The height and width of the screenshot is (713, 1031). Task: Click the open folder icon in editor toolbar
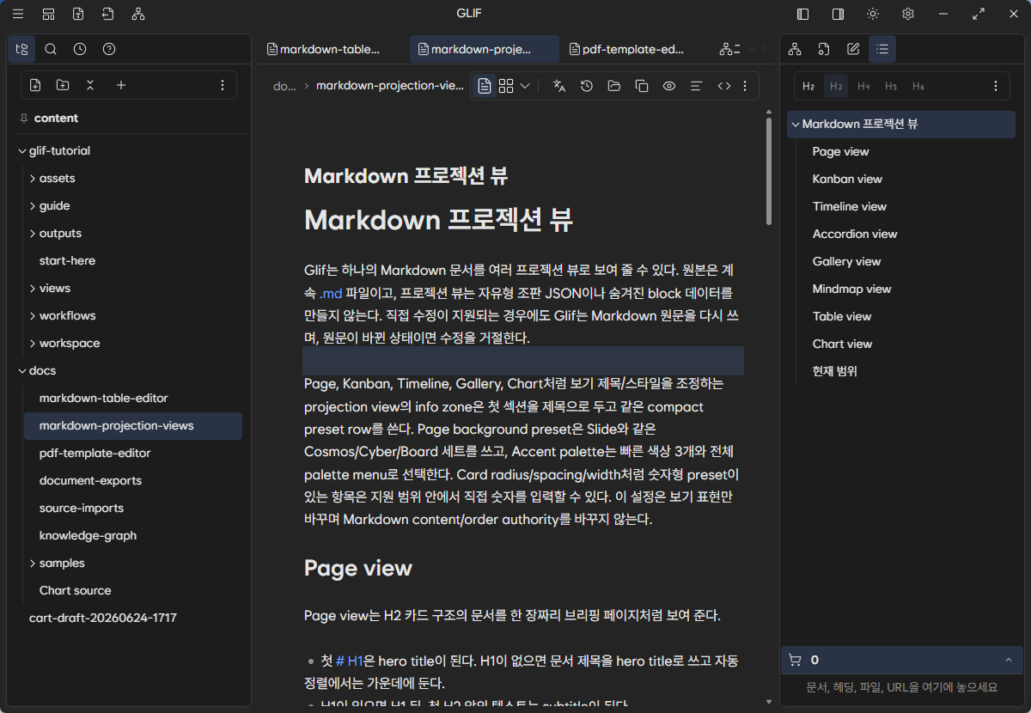point(613,86)
